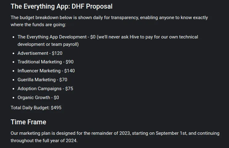Click the marketing plan time frame paragraph
The height and width of the screenshot is (148, 229).
(x=115, y=137)
